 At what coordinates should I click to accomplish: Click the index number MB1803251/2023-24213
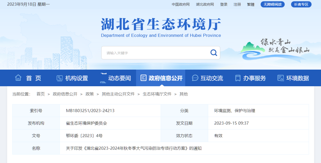click(90, 111)
